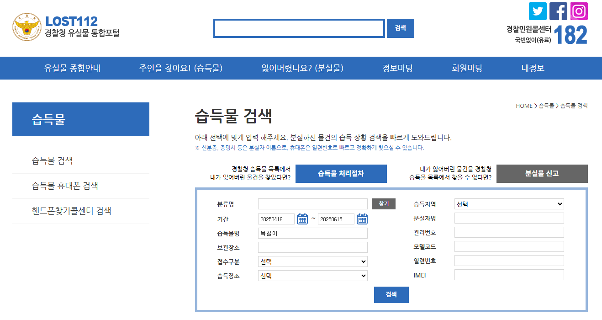Focus the 관리번호 input field
The width and height of the screenshot is (602, 320).
(509, 232)
